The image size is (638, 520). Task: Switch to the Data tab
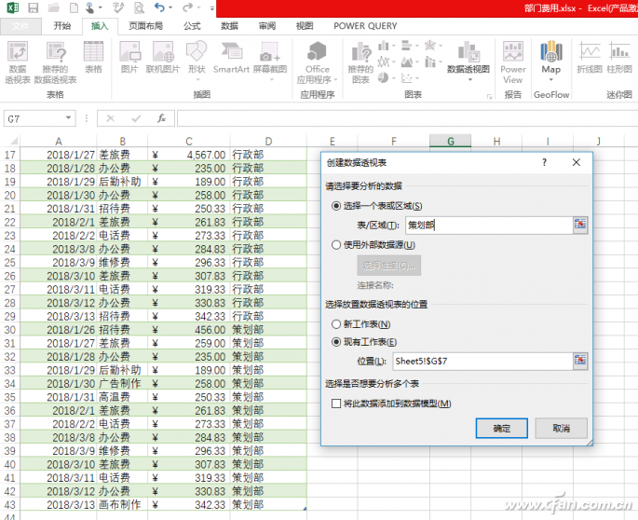click(229, 26)
